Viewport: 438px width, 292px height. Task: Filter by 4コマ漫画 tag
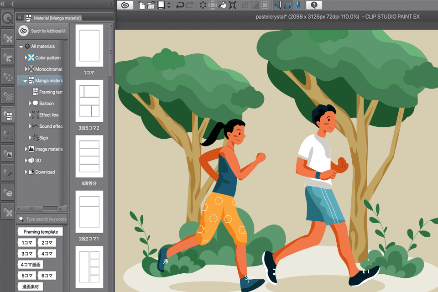coord(30,264)
